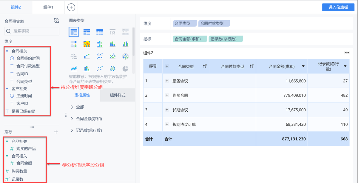
Task: Collapse the 合同相关 indicator group
Action: coord(7,156)
